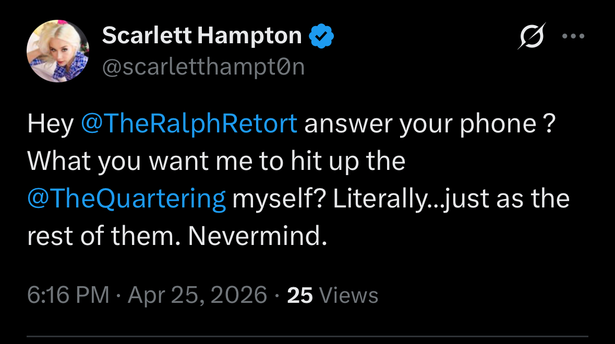Click the text 'Literally...just as the'
This screenshot has height=344, width=615.
(451, 198)
